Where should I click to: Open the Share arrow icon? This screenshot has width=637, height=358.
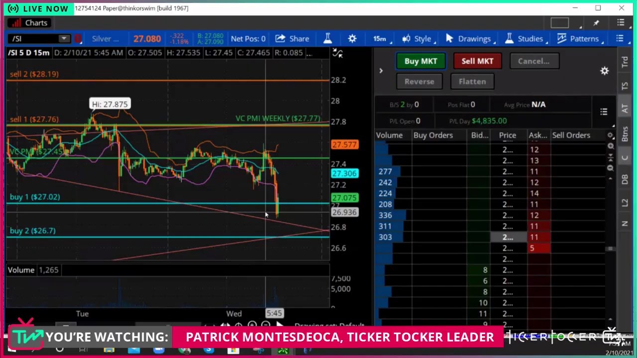click(280, 39)
